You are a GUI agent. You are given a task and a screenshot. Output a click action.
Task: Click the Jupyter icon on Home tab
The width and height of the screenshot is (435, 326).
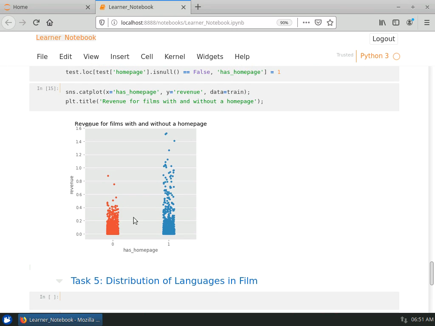[7, 7]
